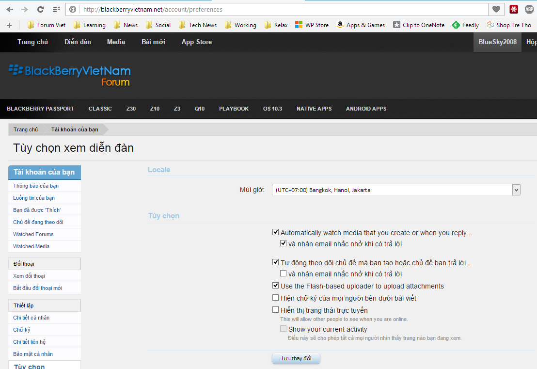Open the Social bookmark folder
537x369 pixels.
point(158,25)
